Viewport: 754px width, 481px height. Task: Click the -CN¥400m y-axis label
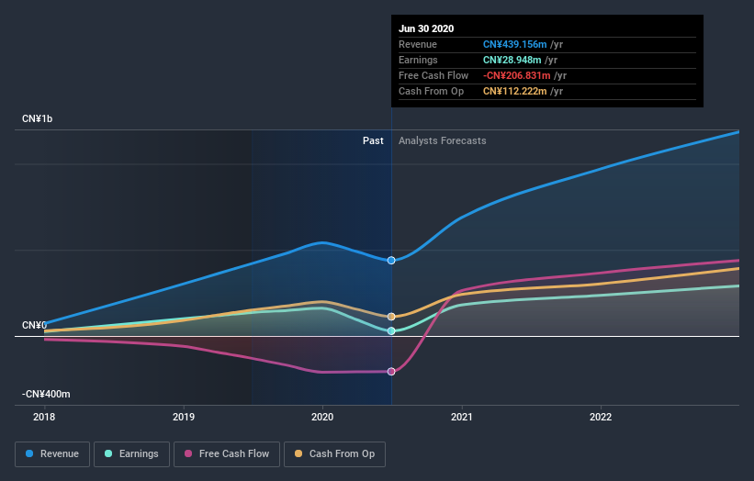[x=46, y=394]
